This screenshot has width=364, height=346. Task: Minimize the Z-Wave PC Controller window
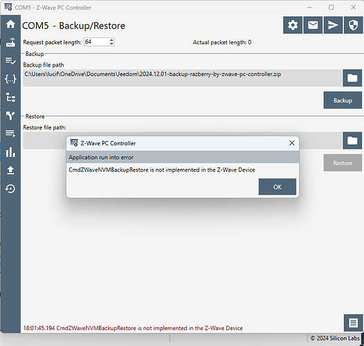click(x=309, y=8)
